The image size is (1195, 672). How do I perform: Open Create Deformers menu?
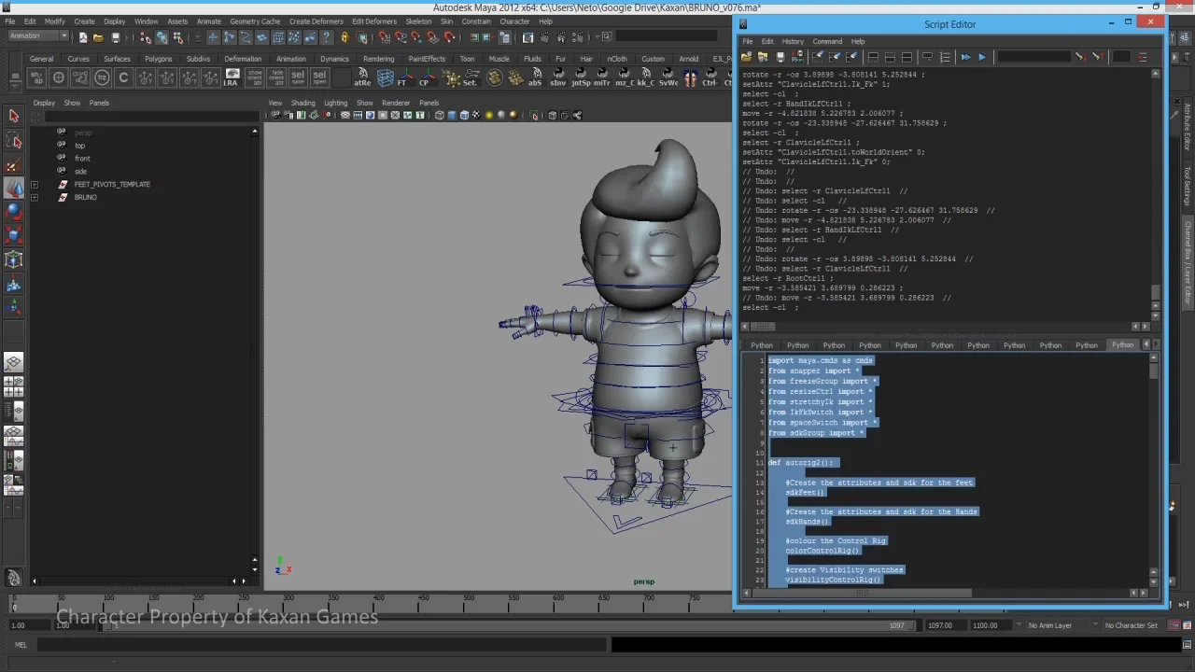click(x=316, y=21)
